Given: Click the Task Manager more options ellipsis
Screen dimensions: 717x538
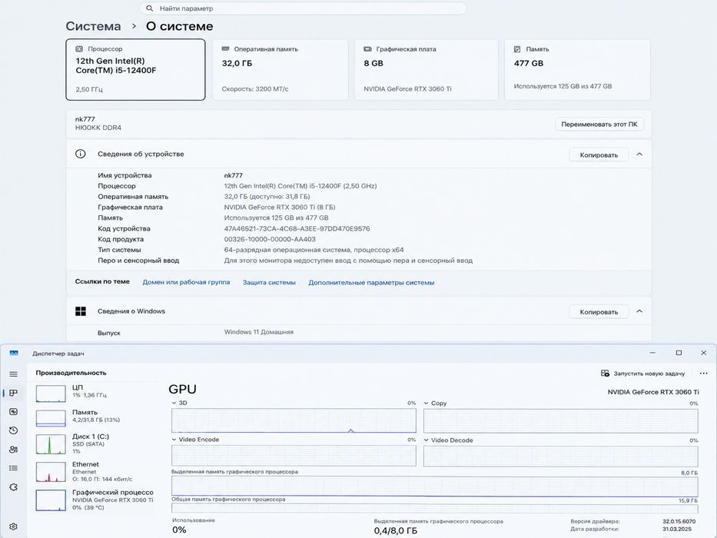Looking at the screenshot, I should (x=703, y=374).
